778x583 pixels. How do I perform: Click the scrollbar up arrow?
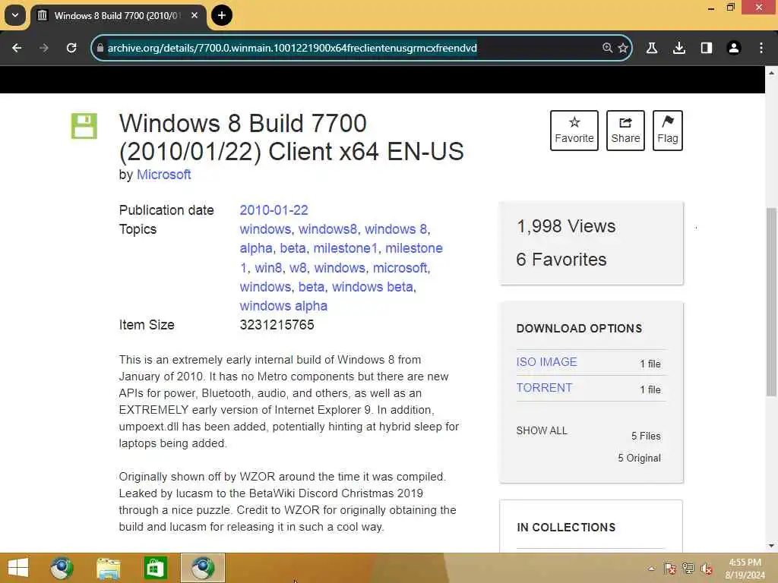coord(771,73)
